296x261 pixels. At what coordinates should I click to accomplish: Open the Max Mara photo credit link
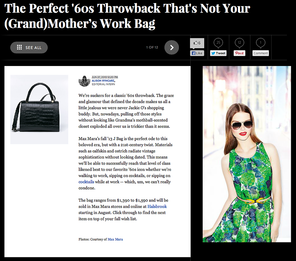[115, 239]
